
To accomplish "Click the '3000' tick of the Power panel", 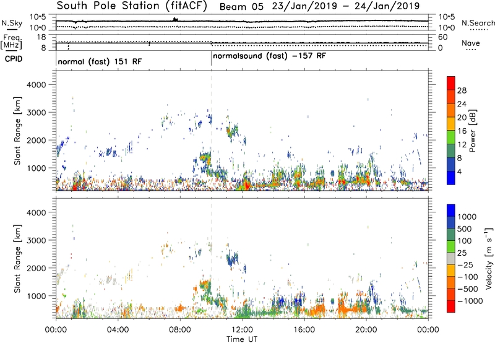I will [x=36, y=113].
